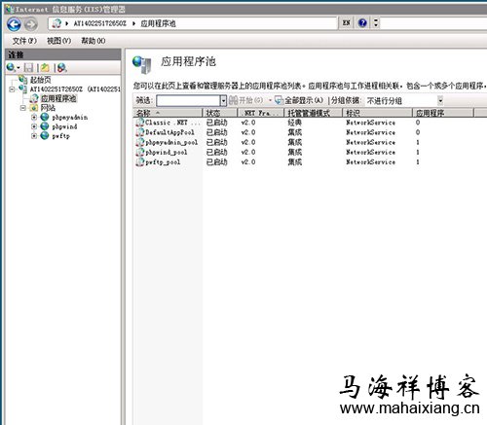Image resolution: width=487 pixels, height=425 pixels.
Task: Click the phpwind_pool icon
Action: pyautogui.click(x=139, y=152)
